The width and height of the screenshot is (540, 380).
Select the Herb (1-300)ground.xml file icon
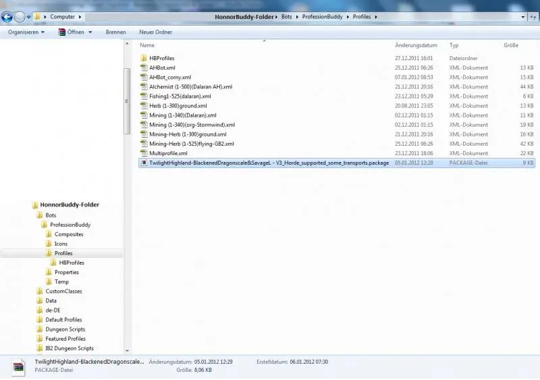point(144,106)
